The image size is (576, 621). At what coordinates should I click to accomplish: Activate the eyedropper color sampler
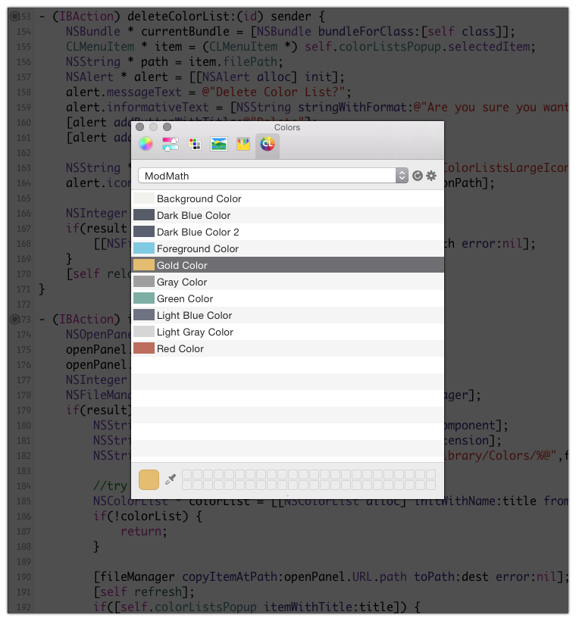(171, 479)
